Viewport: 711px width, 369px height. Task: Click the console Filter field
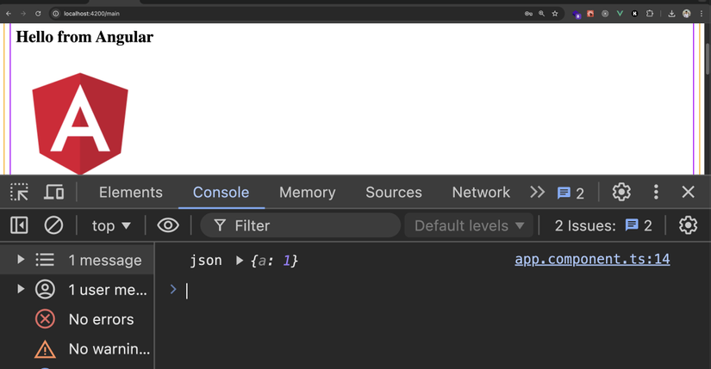300,225
